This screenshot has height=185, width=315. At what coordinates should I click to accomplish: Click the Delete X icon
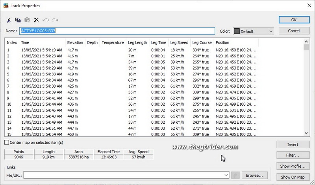pos(36,20)
